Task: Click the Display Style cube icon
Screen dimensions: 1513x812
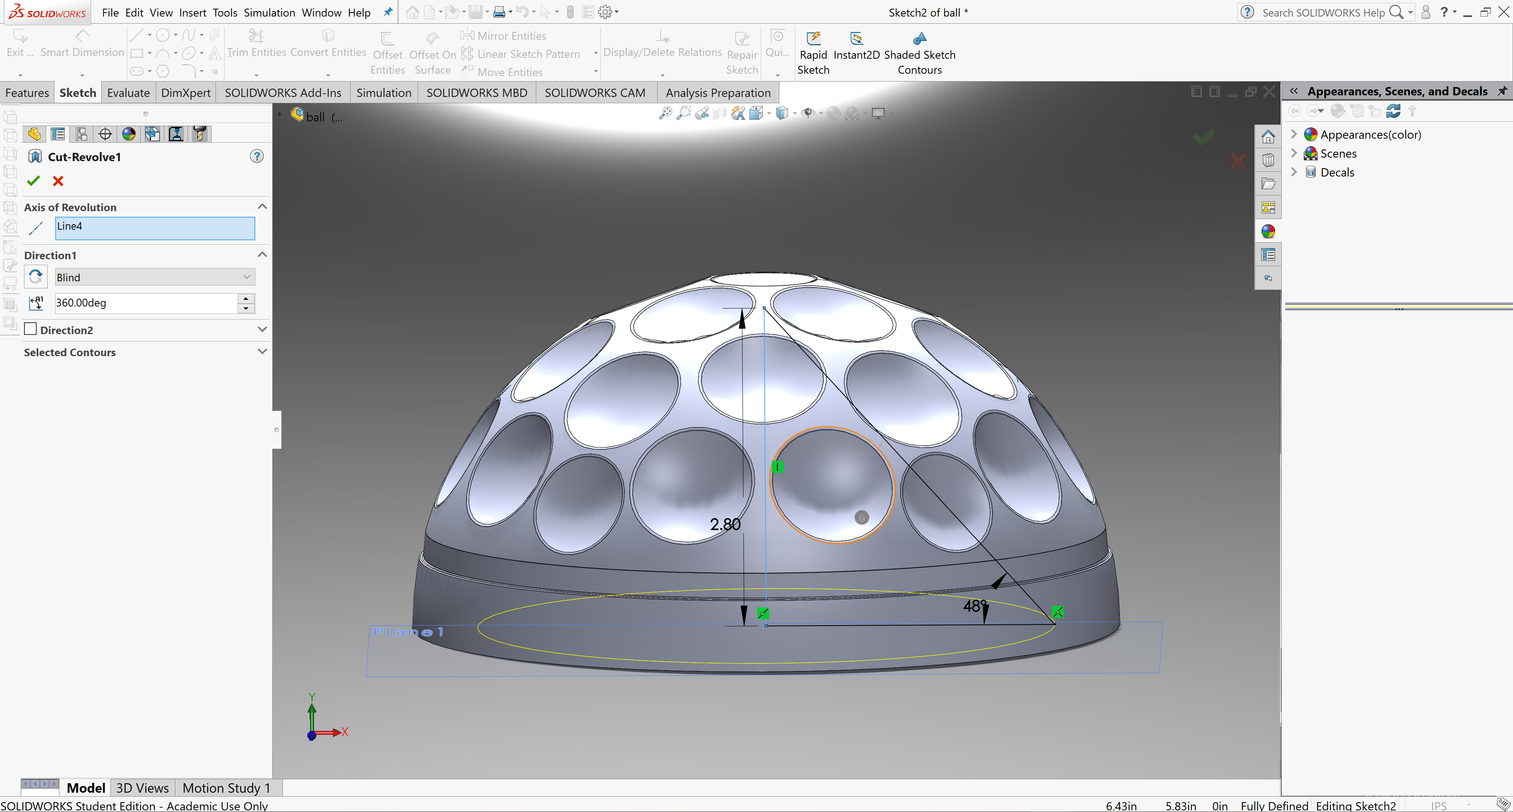Action: [783, 113]
